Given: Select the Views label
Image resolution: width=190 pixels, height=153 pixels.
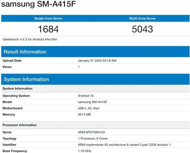Looking at the screenshot, I should click(7, 67).
